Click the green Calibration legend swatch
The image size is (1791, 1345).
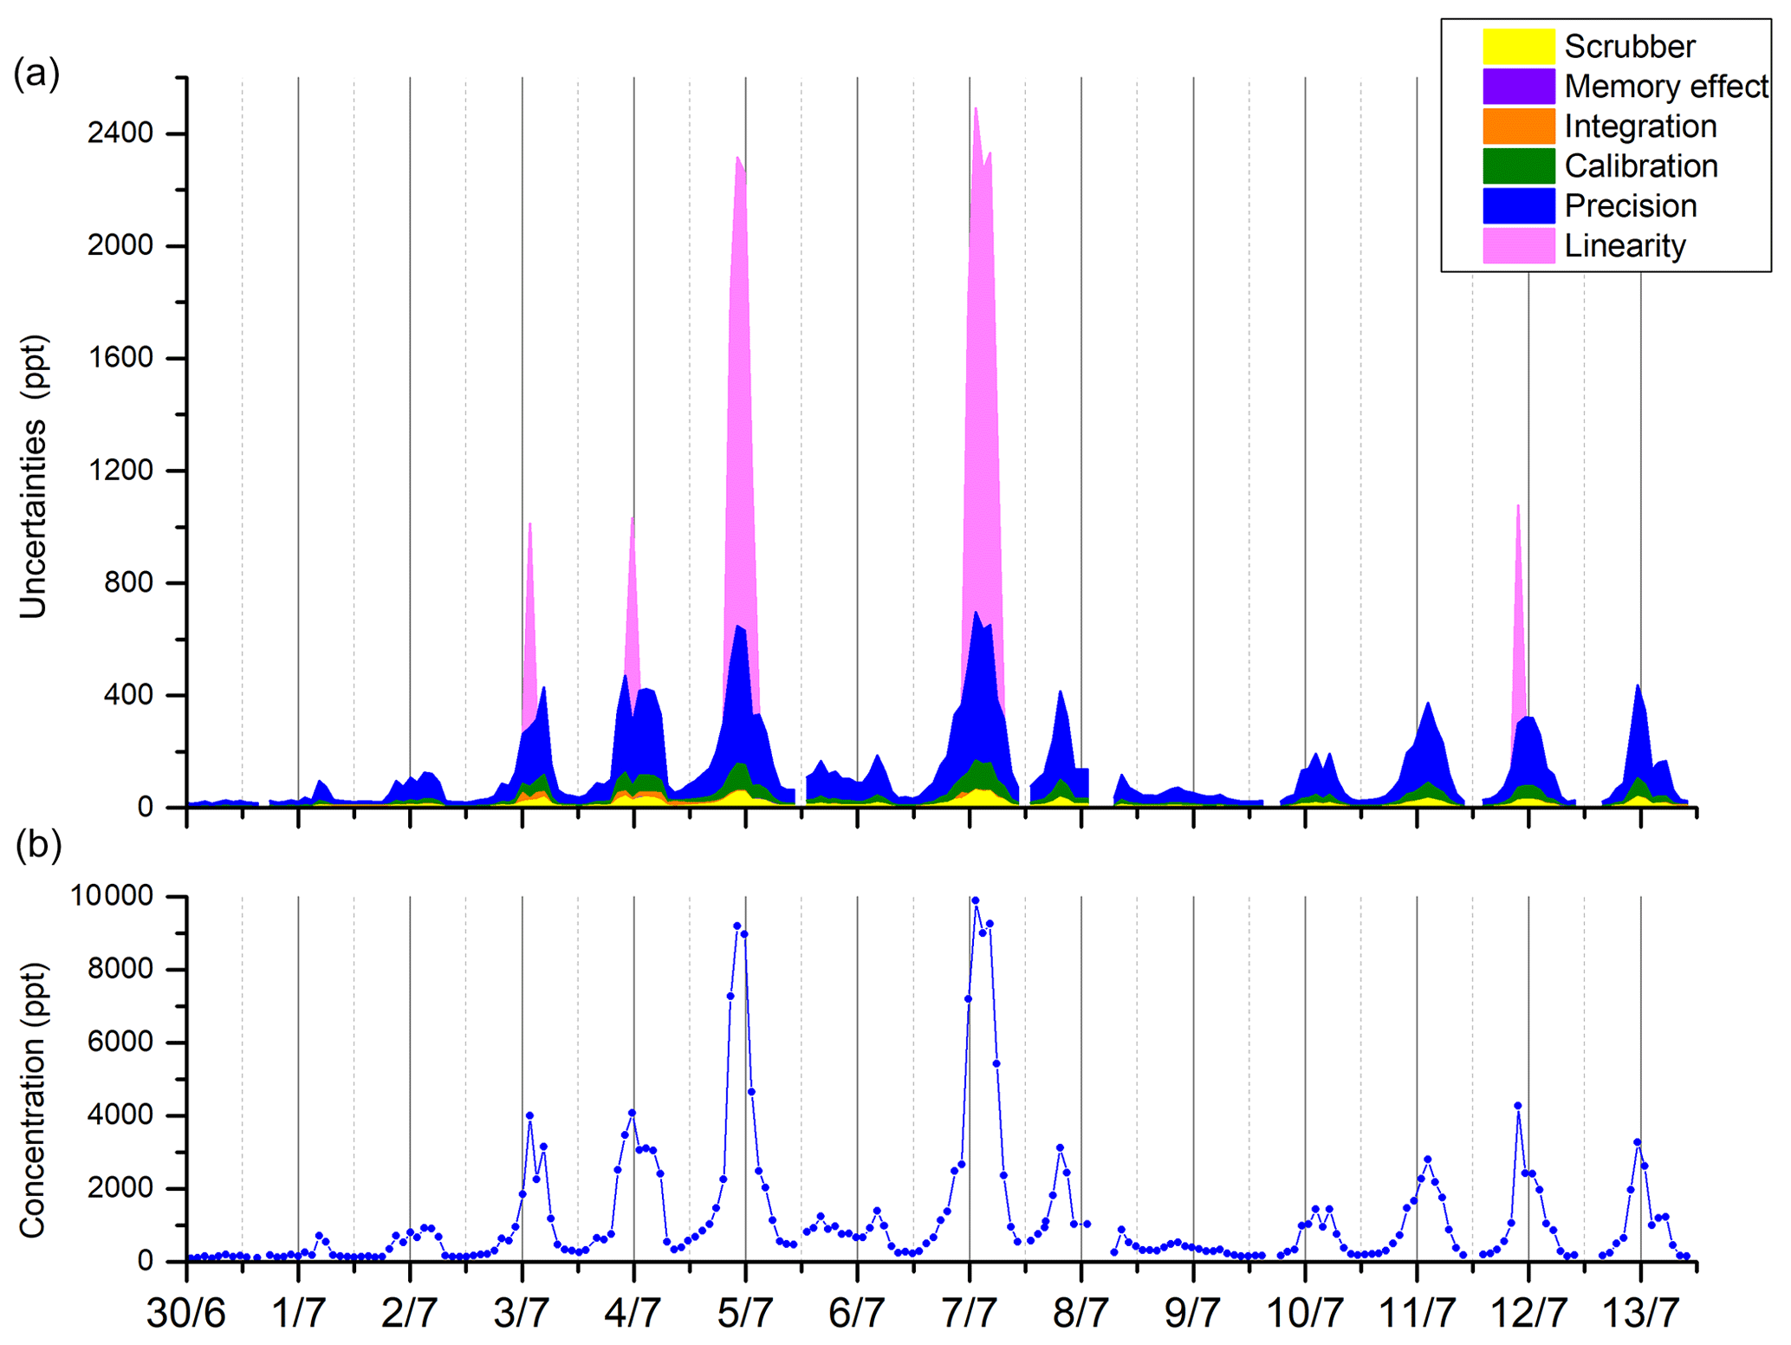click(1518, 166)
